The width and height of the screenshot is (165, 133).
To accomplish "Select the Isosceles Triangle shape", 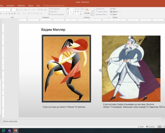I will coord(68,12).
